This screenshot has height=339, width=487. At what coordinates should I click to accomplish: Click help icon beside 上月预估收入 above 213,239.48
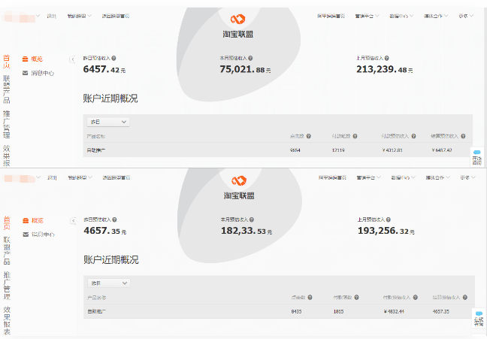tap(387, 58)
